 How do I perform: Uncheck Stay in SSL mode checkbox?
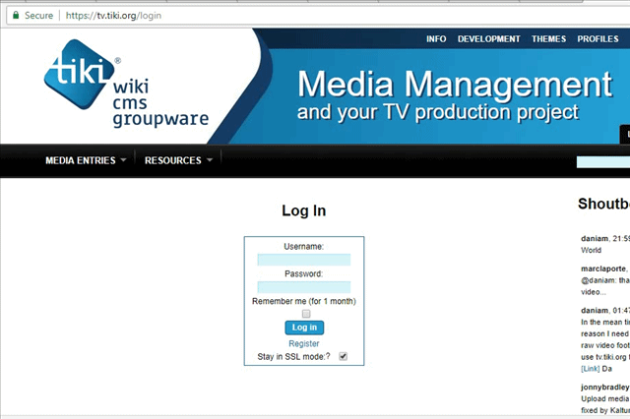coord(344,356)
